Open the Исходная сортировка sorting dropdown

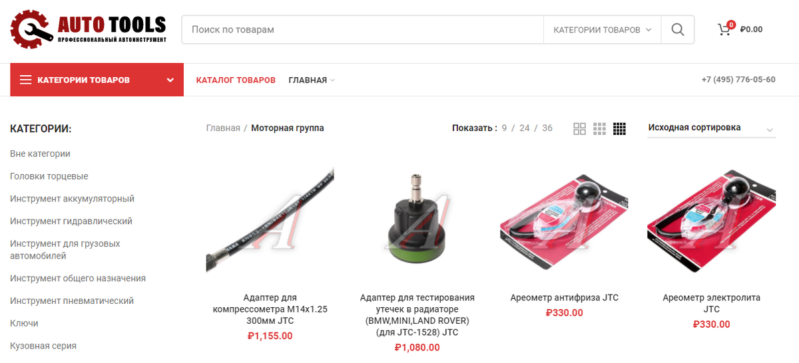pos(711,128)
